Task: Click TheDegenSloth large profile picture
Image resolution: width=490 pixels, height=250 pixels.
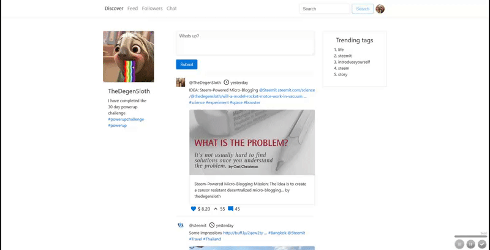Action: [x=129, y=56]
